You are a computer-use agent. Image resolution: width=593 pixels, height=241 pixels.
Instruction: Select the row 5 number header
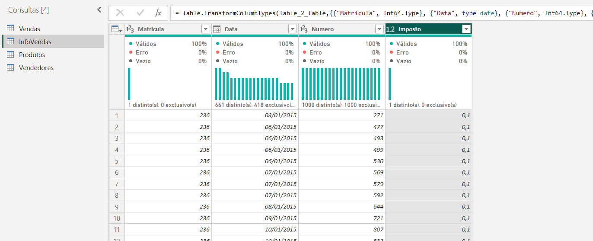pos(117,161)
